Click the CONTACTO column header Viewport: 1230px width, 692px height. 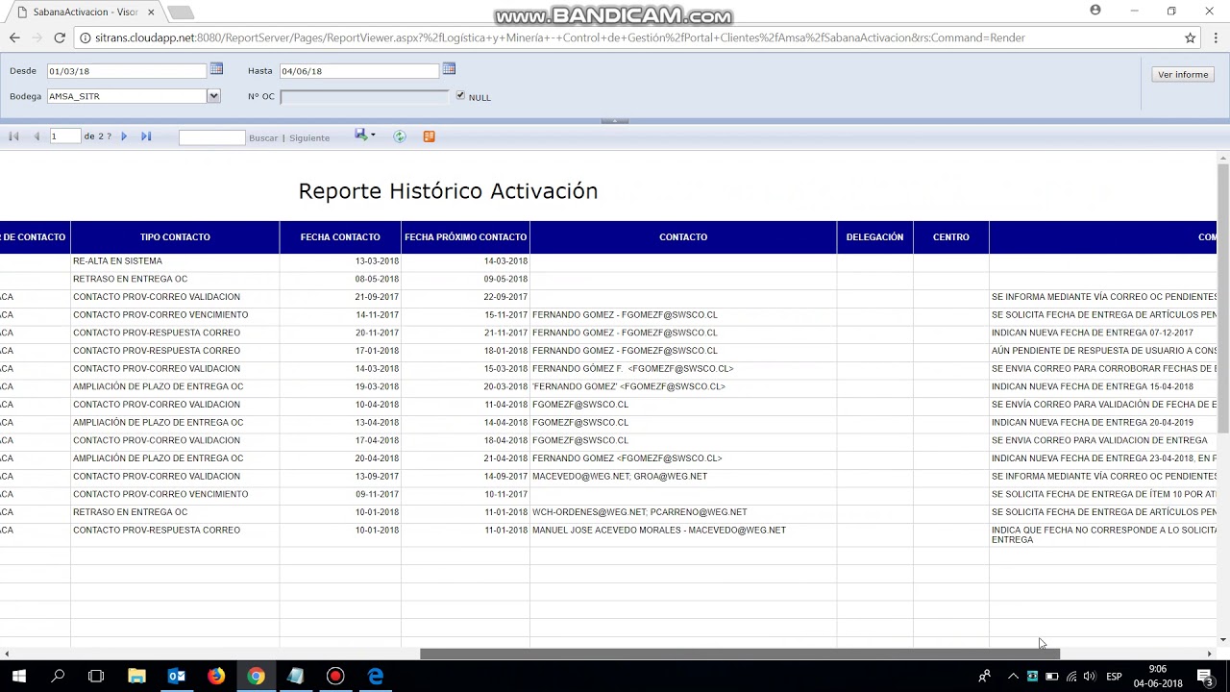[x=683, y=237]
